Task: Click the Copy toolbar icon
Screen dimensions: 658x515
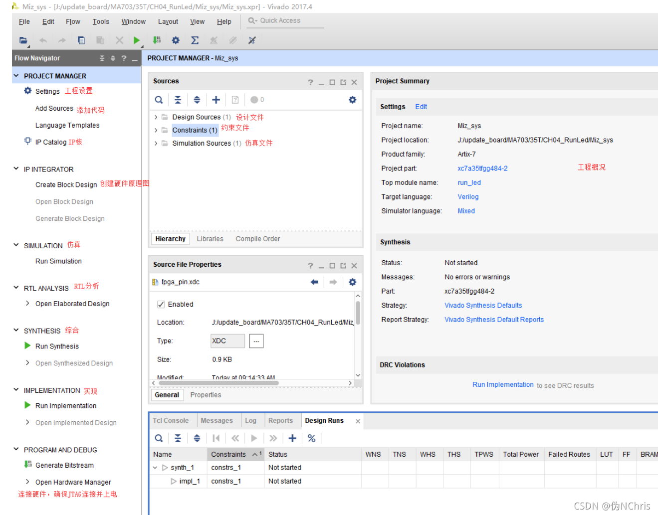Action: [x=81, y=40]
